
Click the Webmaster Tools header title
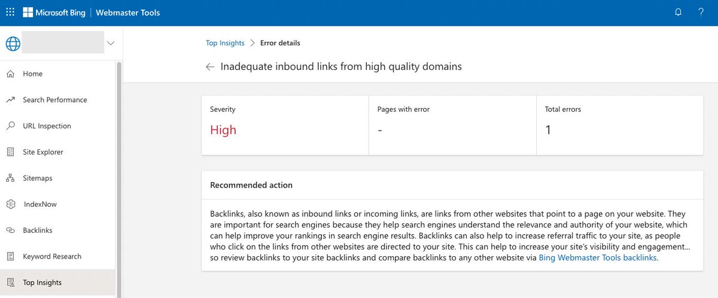[x=128, y=12]
